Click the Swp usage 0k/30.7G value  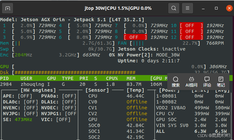pos(100,49)
